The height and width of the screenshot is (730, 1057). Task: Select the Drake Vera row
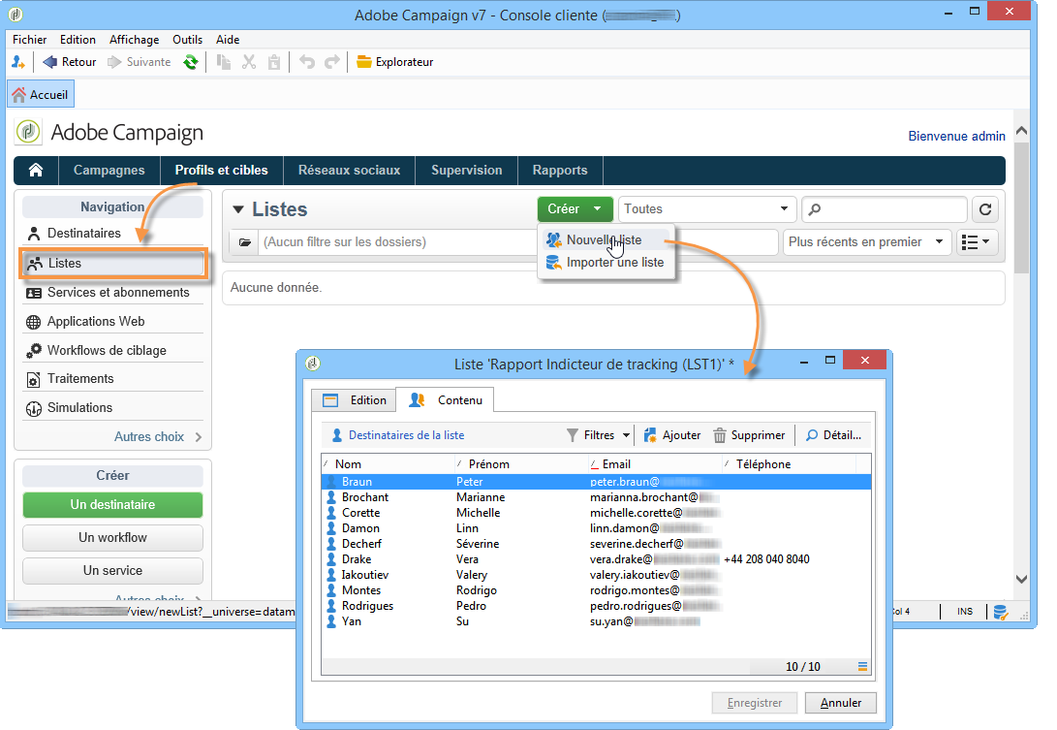(x=596, y=559)
